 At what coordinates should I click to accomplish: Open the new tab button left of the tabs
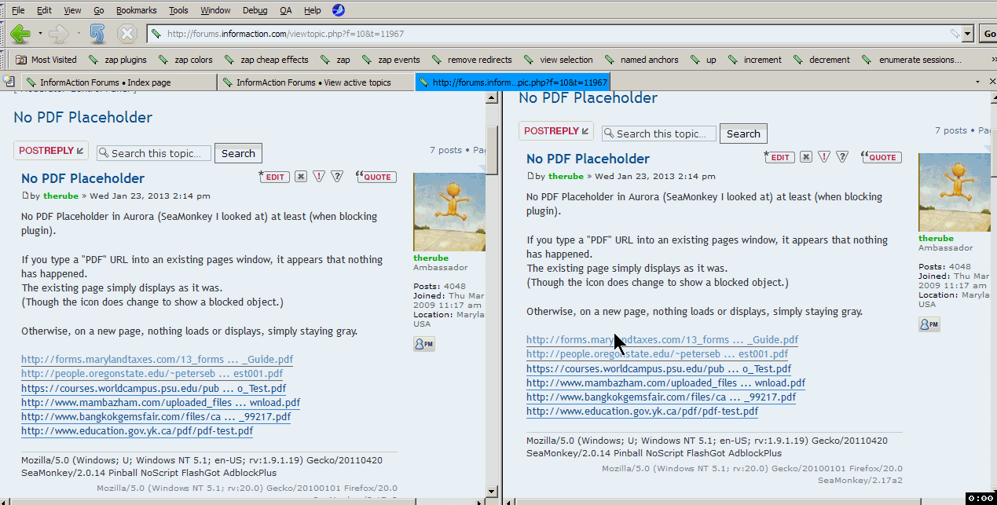[9, 81]
